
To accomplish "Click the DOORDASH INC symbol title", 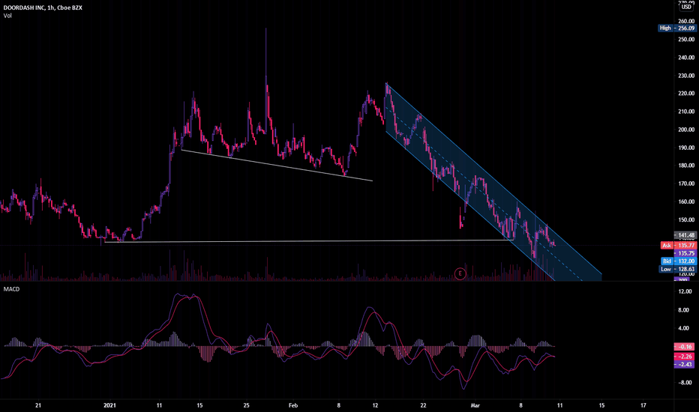I will (43, 7).
